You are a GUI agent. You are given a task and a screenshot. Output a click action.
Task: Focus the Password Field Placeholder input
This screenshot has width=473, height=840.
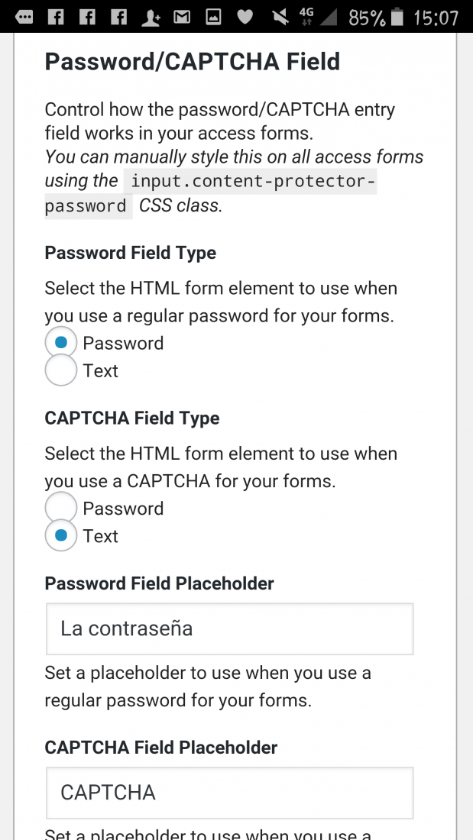coord(229,628)
